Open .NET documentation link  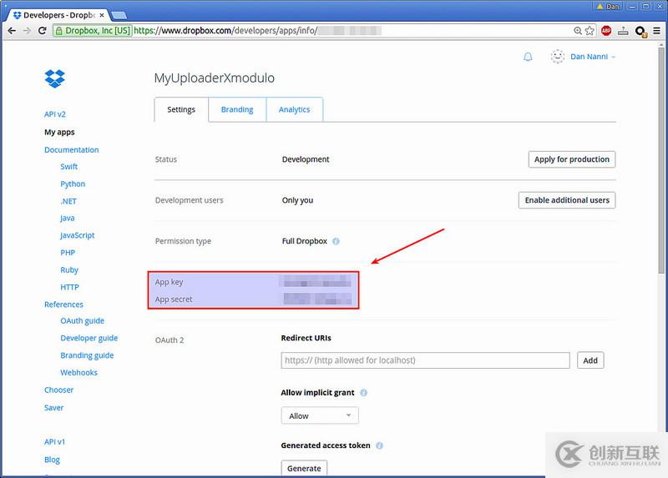click(68, 201)
